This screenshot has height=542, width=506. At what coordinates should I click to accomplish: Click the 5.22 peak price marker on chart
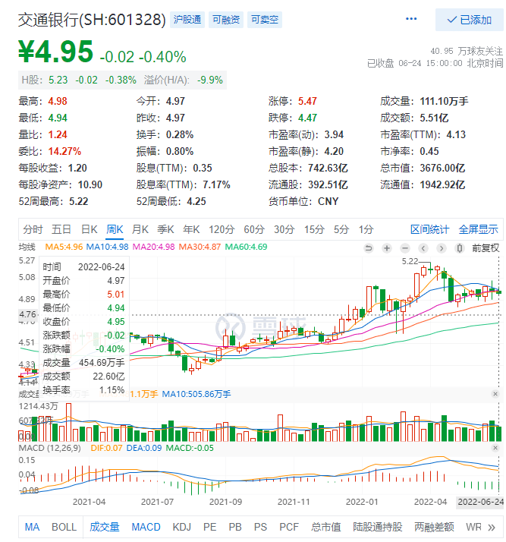point(410,261)
